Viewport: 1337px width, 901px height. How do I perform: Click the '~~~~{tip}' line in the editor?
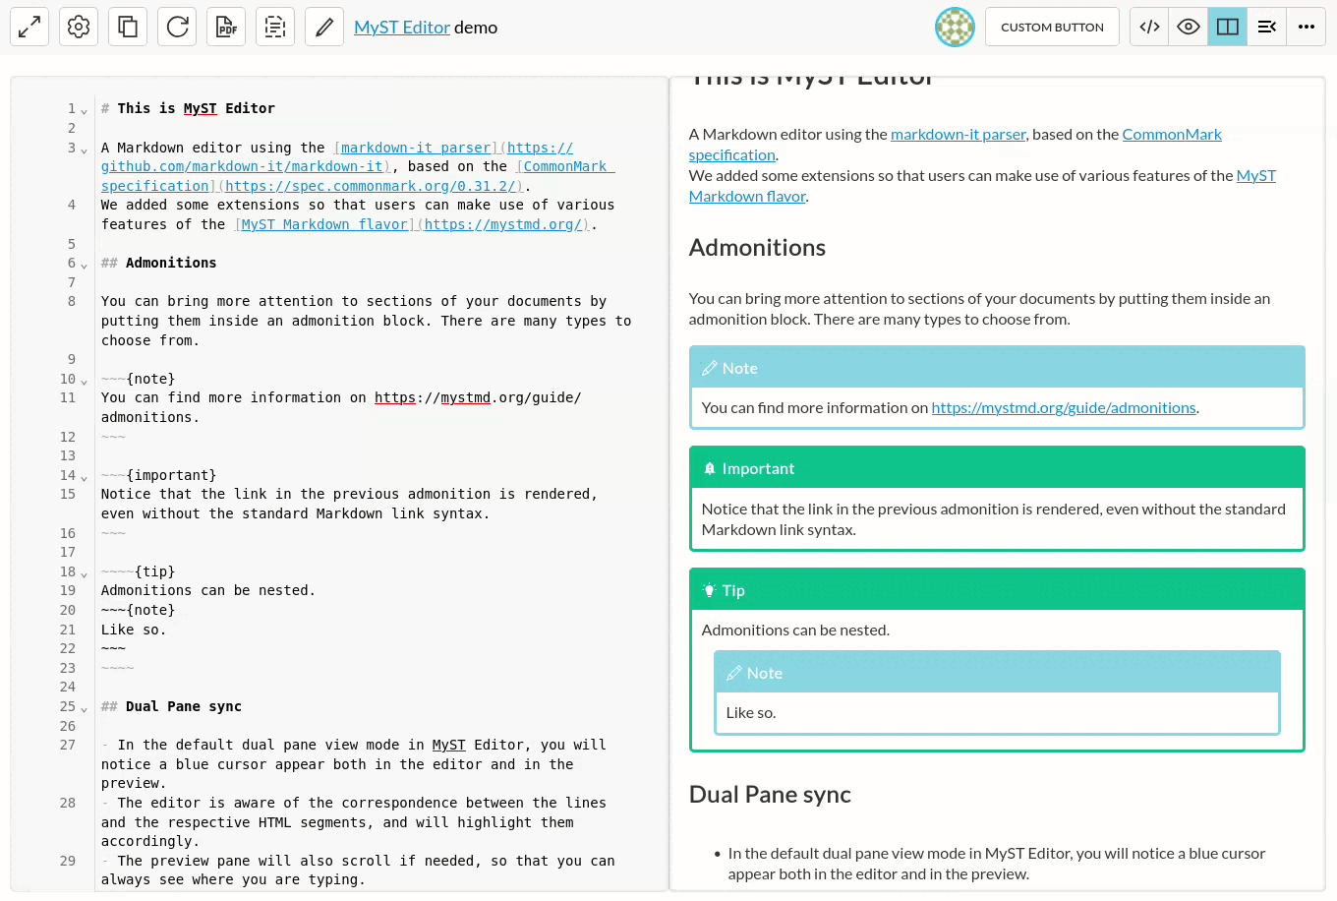(x=138, y=571)
